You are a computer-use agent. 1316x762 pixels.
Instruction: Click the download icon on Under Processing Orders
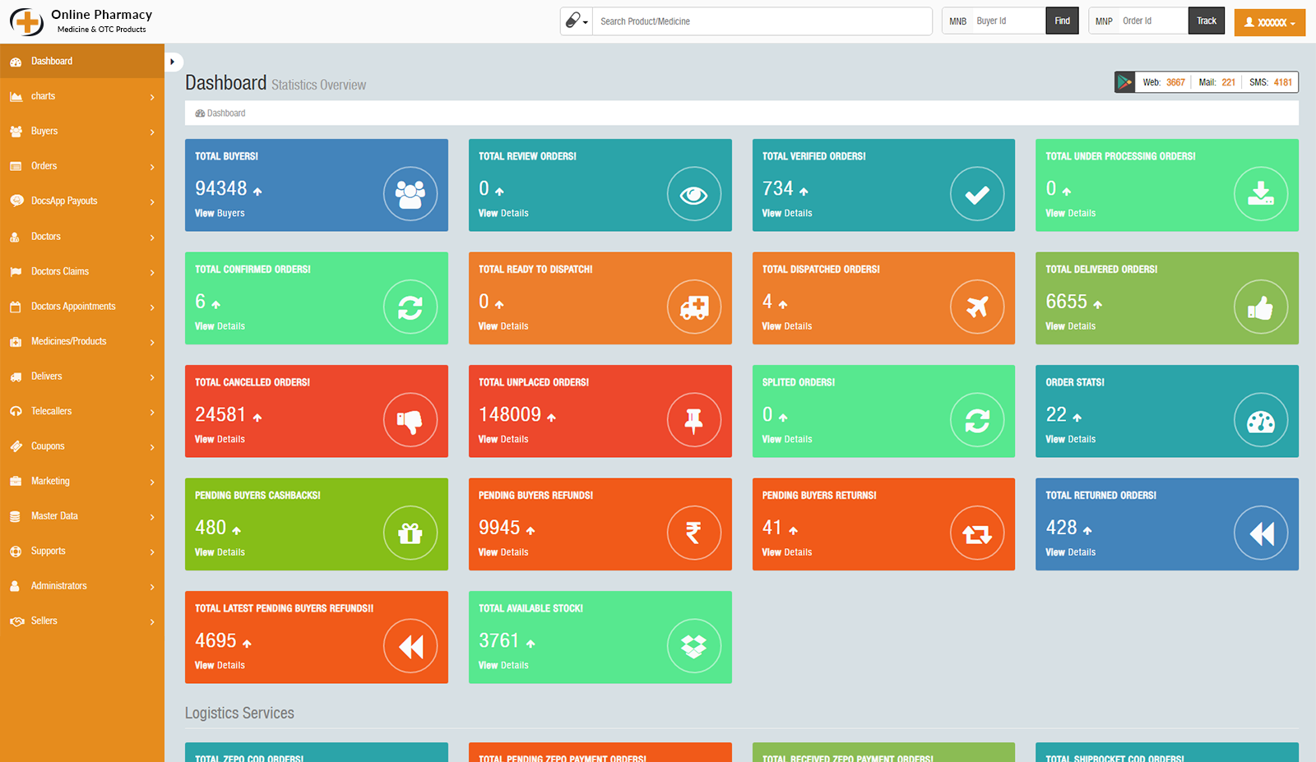1261,194
